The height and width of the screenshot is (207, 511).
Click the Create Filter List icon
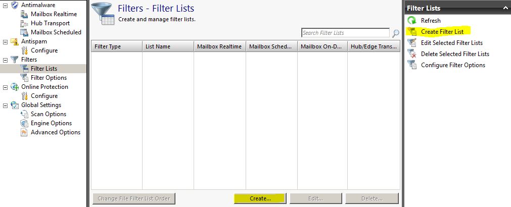coord(412,32)
